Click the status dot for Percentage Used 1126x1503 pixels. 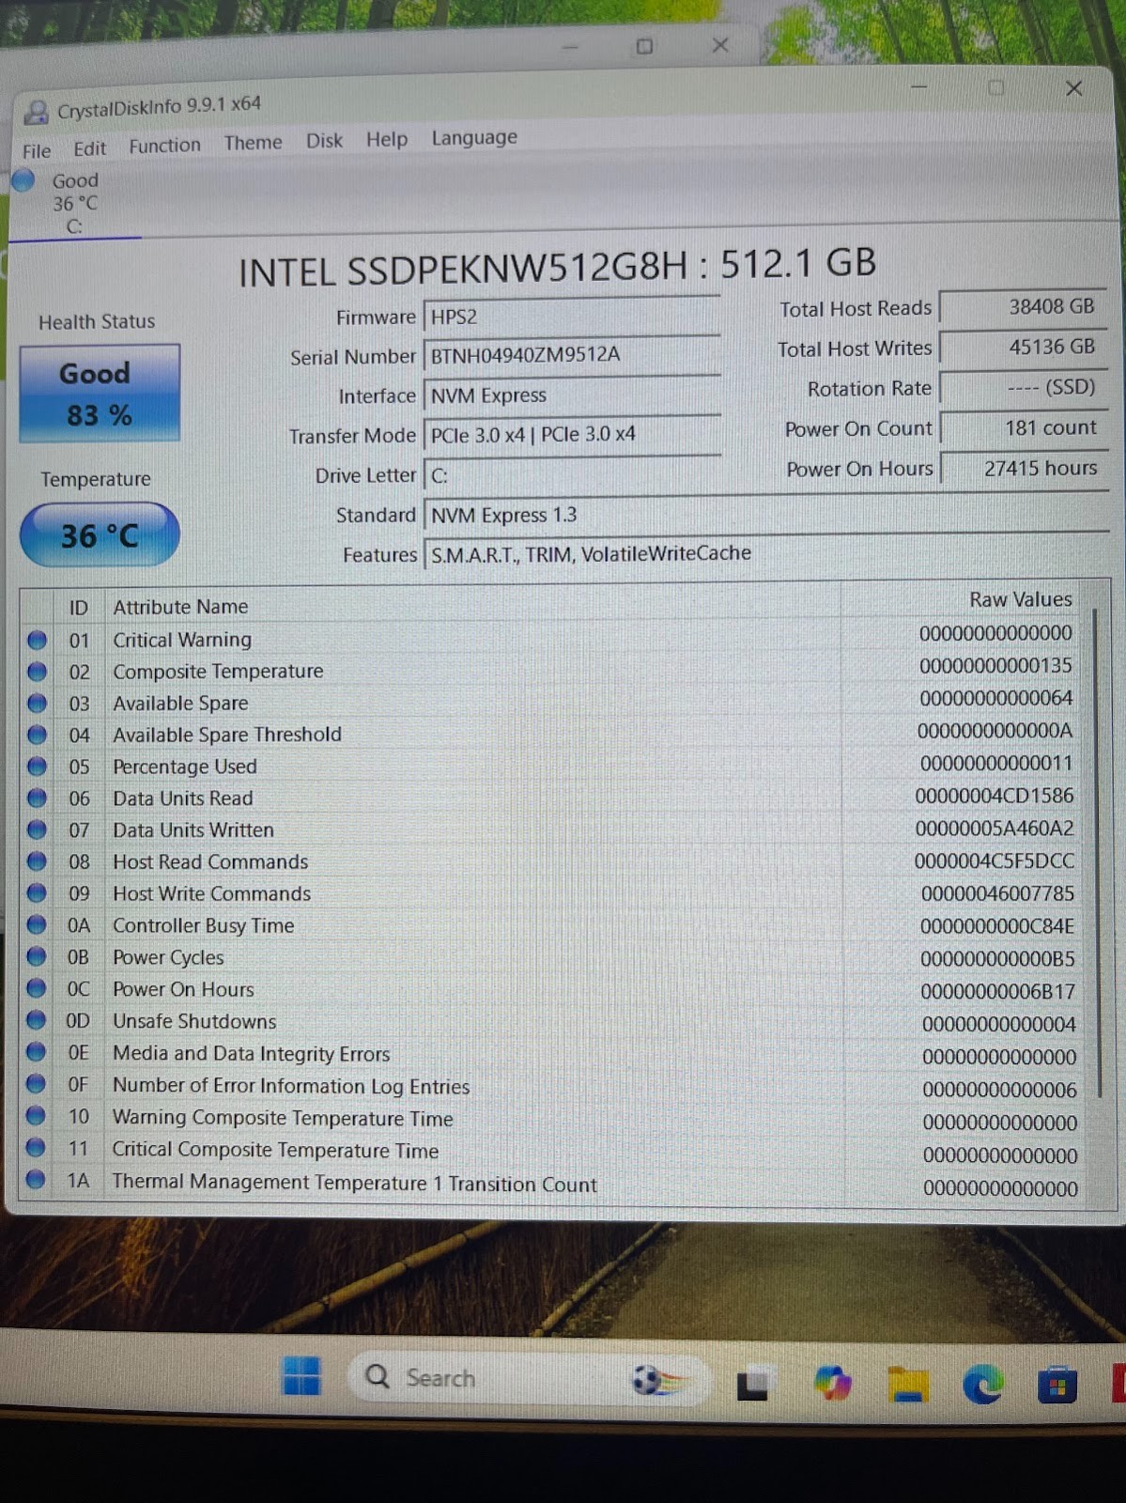[38, 767]
